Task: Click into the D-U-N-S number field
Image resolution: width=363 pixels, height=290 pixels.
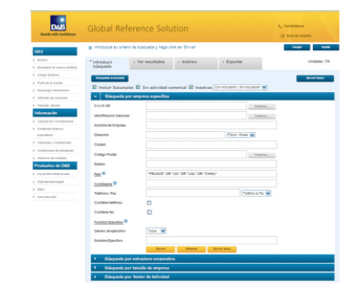Action: click(197, 106)
